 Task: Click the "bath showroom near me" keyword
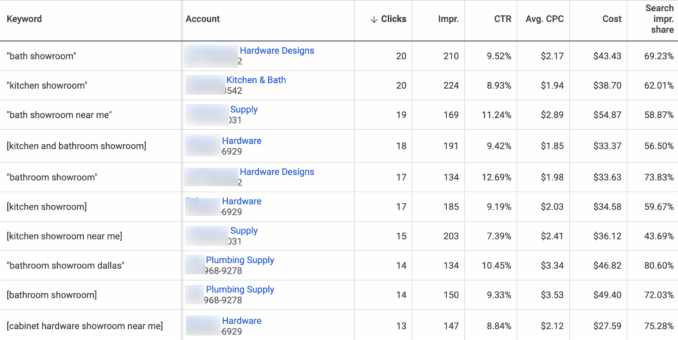pyautogui.click(x=59, y=115)
